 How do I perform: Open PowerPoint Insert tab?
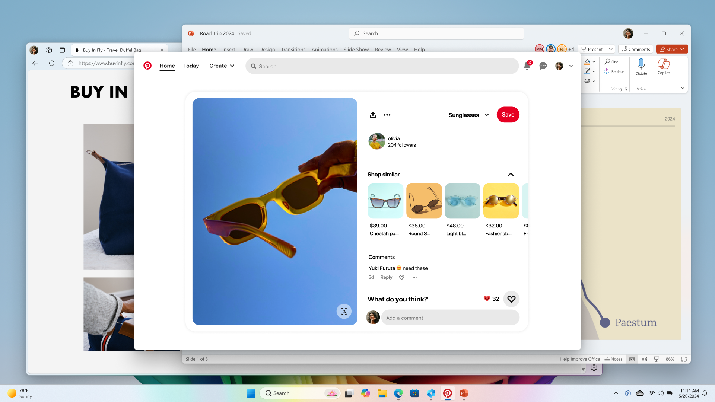click(229, 50)
